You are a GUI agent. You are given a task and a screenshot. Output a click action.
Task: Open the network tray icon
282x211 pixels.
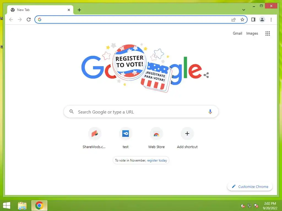[250, 206]
